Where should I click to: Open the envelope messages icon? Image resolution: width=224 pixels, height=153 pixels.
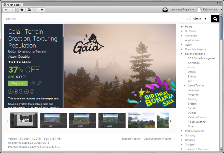165,10
